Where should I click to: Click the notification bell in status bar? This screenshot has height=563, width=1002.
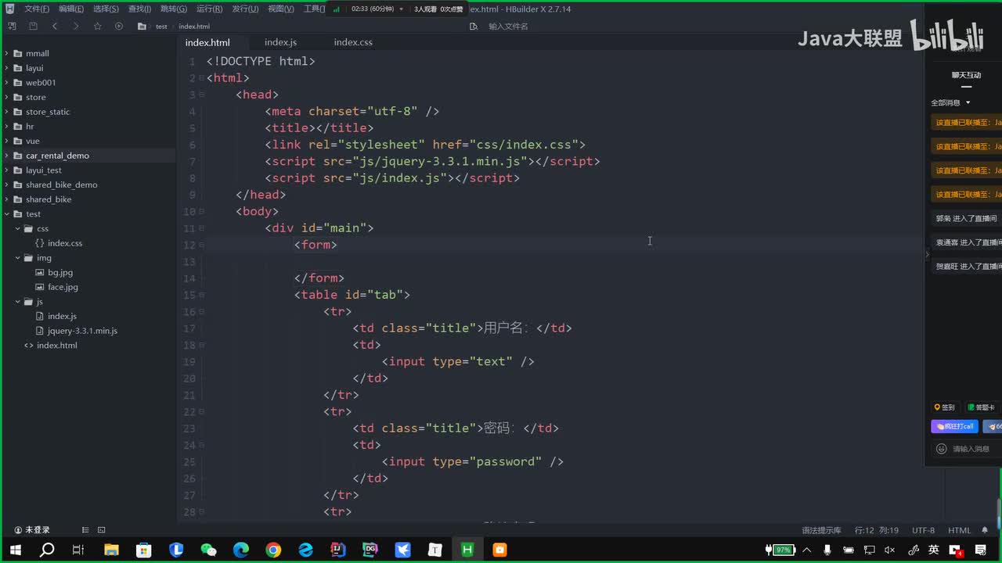(985, 530)
